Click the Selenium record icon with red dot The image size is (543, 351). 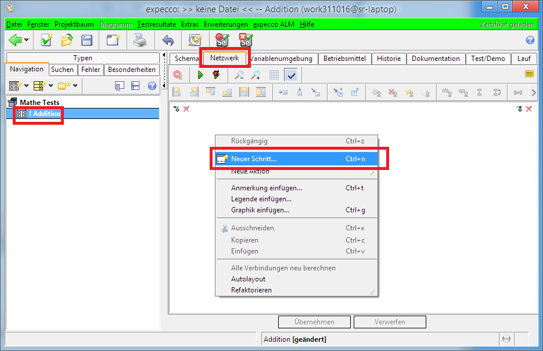(x=222, y=40)
